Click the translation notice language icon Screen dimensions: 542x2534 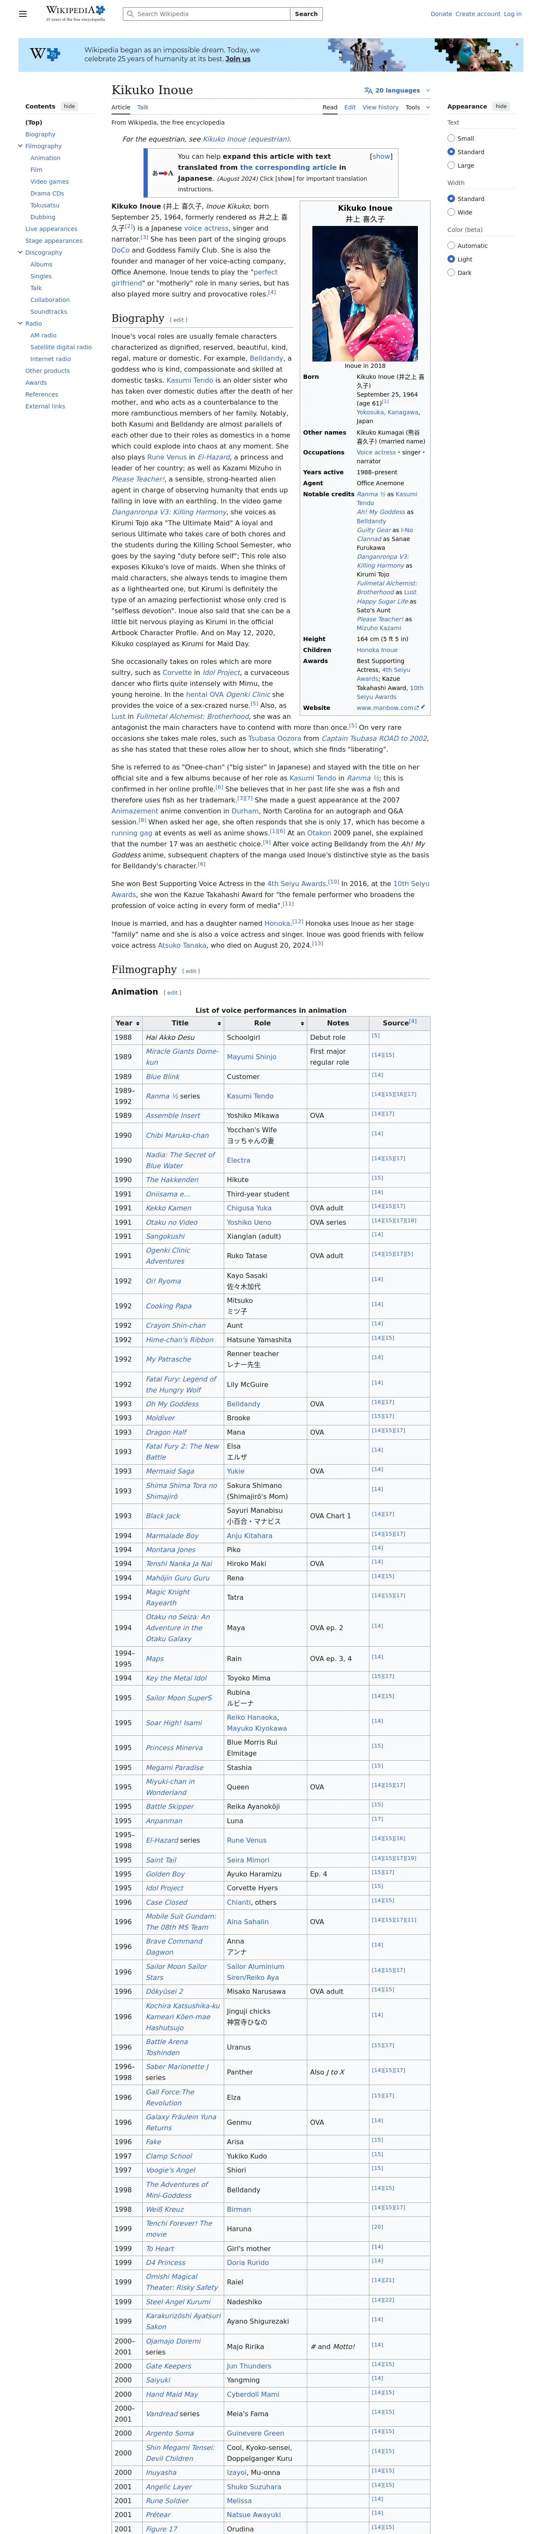(163, 173)
